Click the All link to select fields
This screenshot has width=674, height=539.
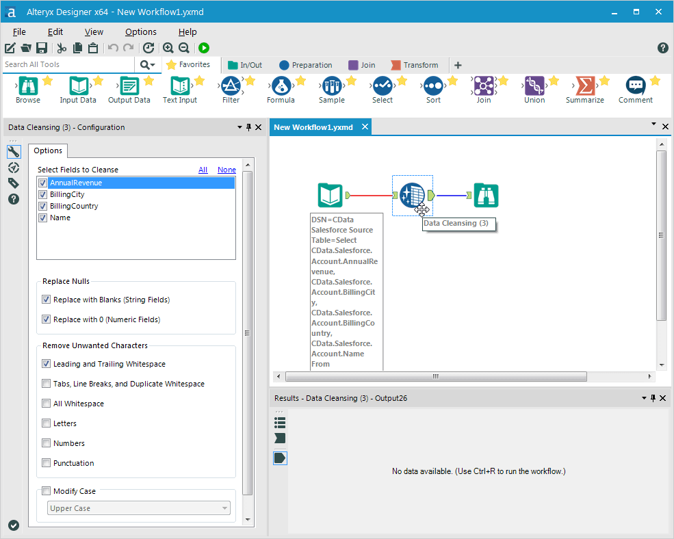pyautogui.click(x=203, y=170)
